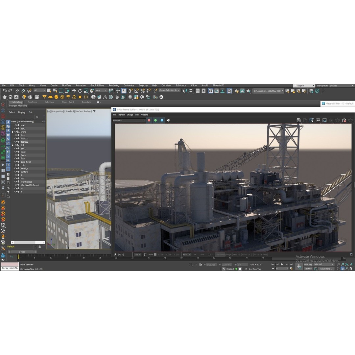Enable region render in the frame buffer
355x355 pixels.
[x=311, y=120]
